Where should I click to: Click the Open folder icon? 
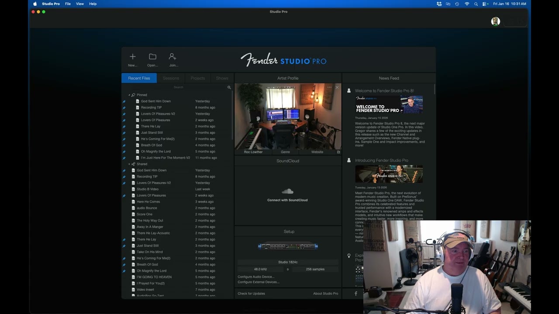[x=152, y=57]
